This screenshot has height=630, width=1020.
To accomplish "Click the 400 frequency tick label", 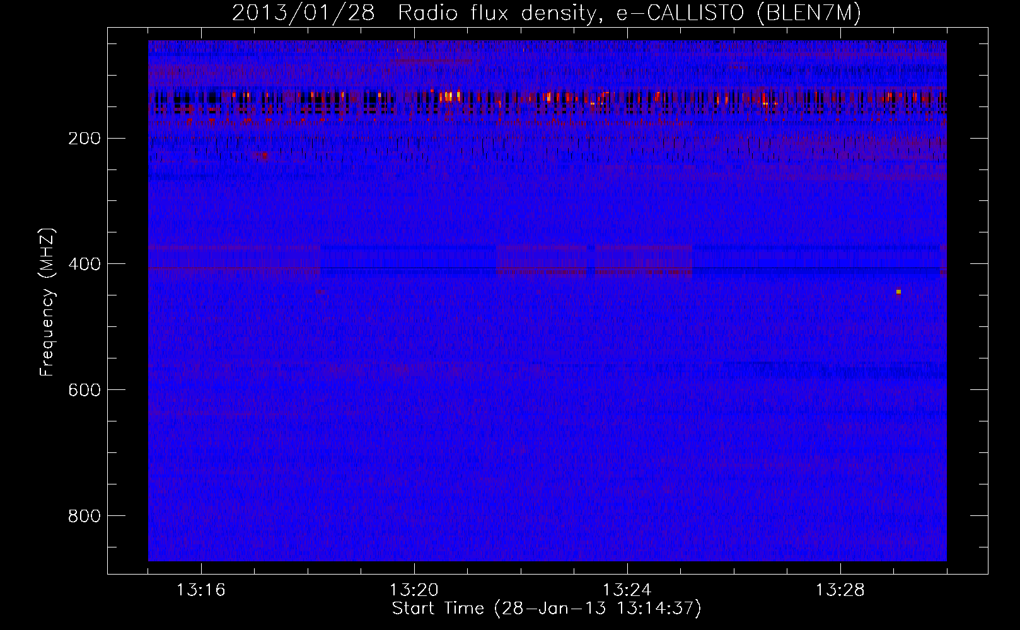I will click(x=83, y=263).
